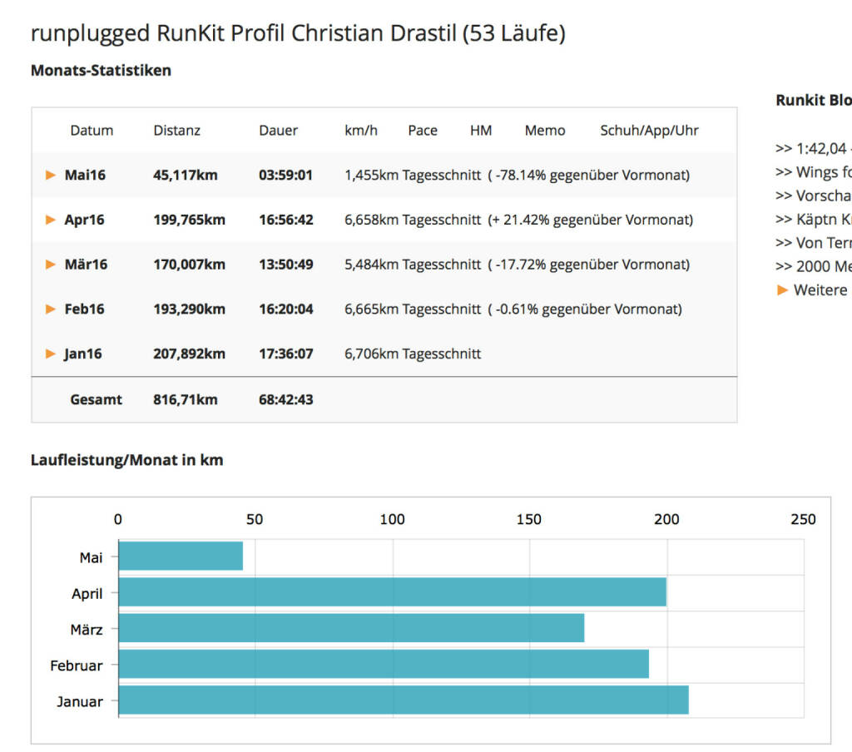This screenshot has height=752, width=852.
Task: Click the 1,455km Tagesschnitt text
Action: [x=413, y=175]
